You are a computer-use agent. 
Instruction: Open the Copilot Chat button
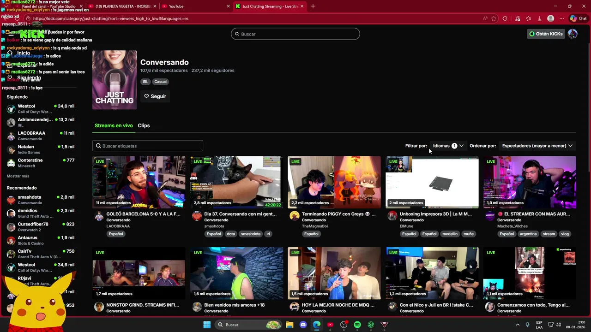[x=578, y=18]
